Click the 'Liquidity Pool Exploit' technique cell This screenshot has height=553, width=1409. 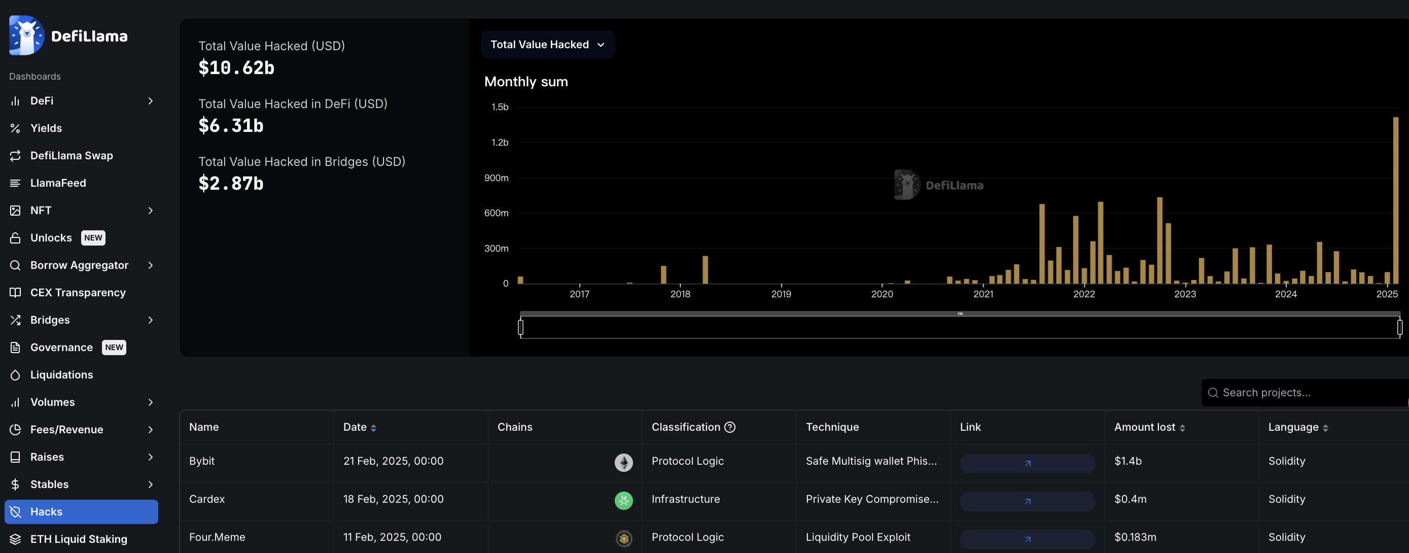coord(858,537)
